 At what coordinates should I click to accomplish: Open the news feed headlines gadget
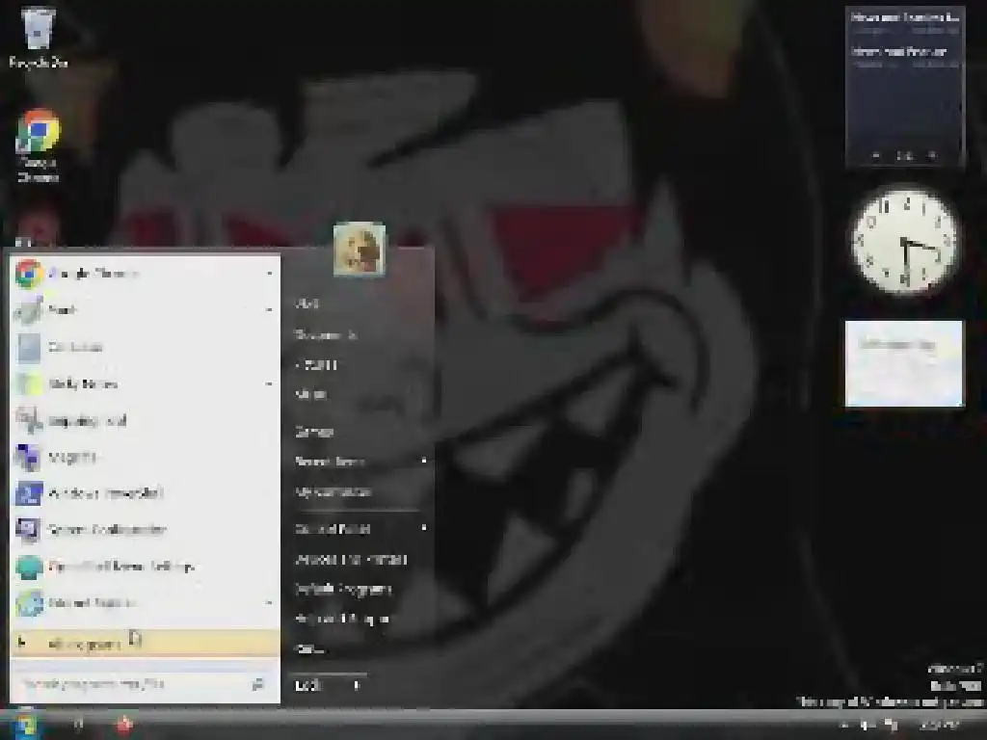coord(904,86)
